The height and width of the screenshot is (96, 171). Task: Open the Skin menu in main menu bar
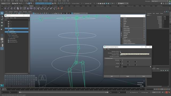point(36,1)
